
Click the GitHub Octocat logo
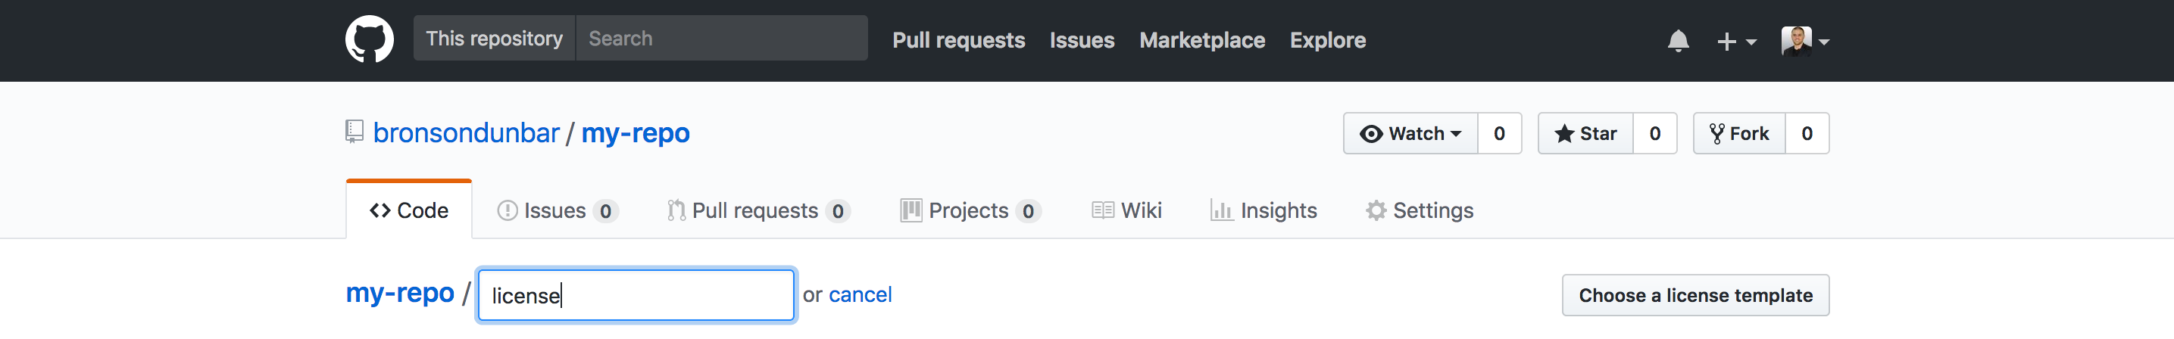click(369, 39)
